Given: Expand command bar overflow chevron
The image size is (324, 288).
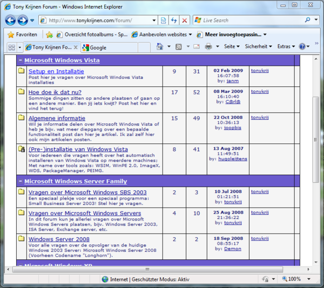Looking at the screenshot, I should (x=316, y=43).
